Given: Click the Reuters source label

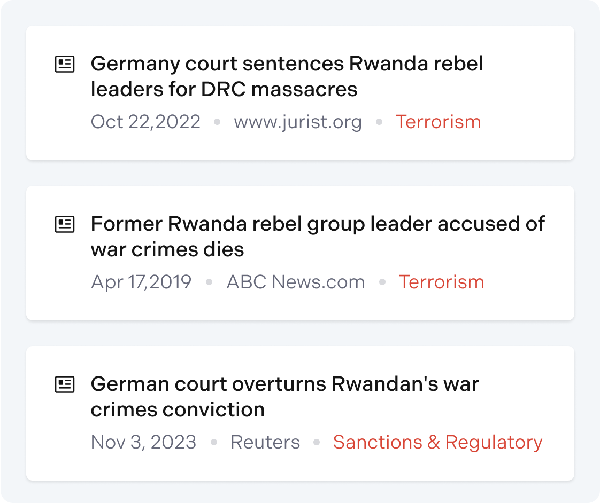Looking at the screenshot, I should pyautogui.click(x=265, y=442).
